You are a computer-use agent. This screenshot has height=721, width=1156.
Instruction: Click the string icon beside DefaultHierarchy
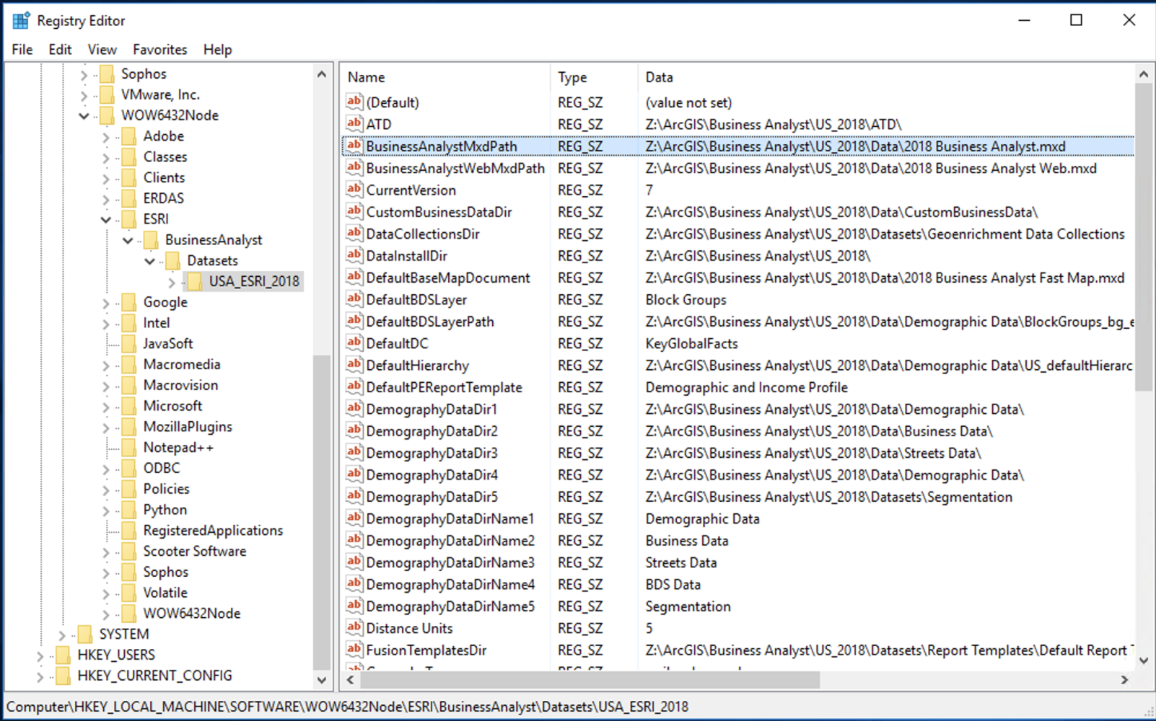(x=354, y=365)
